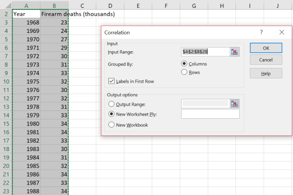Close the Correlation dialog with X

click(281, 32)
